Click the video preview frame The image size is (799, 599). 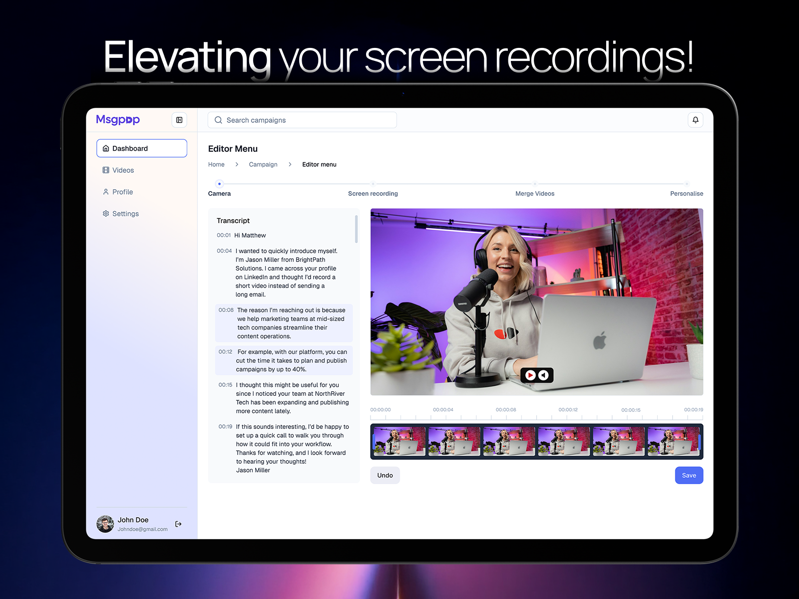click(x=537, y=302)
